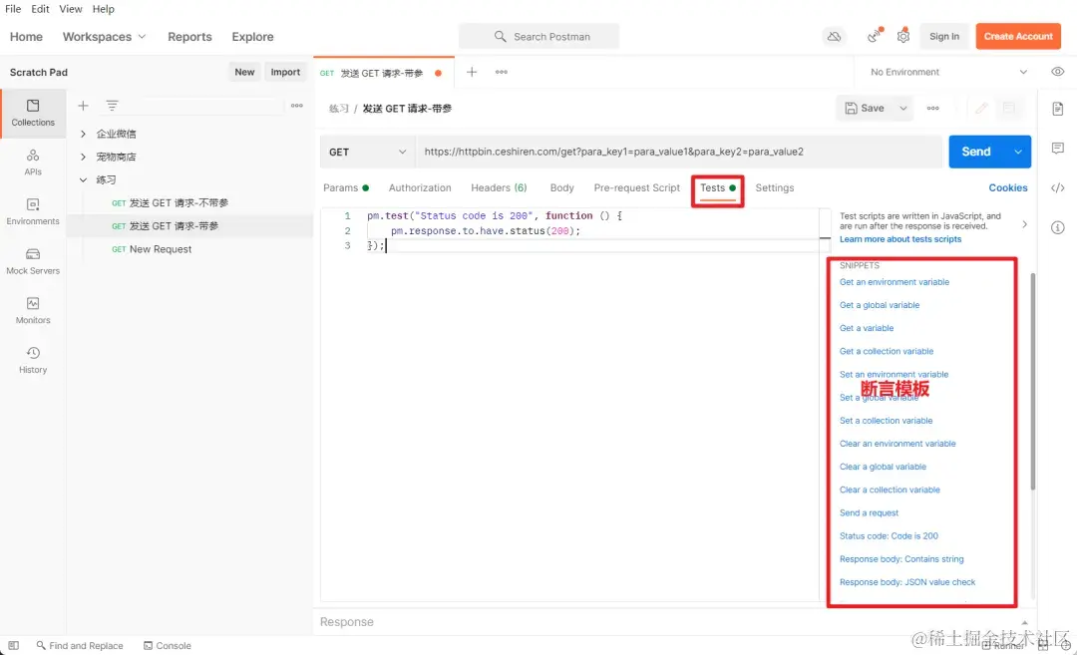Viewport: 1077px width, 655px height.
Task: Select the New Request item in tree
Action: pos(161,249)
